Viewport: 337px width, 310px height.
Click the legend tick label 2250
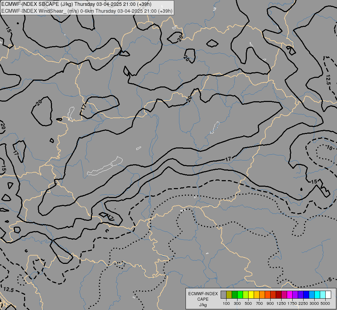[x=303, y=303]
